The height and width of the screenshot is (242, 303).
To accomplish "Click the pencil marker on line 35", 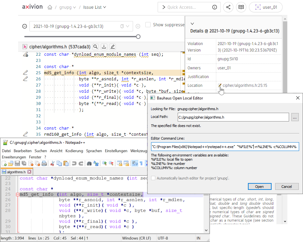I will [x=25, y=134].
